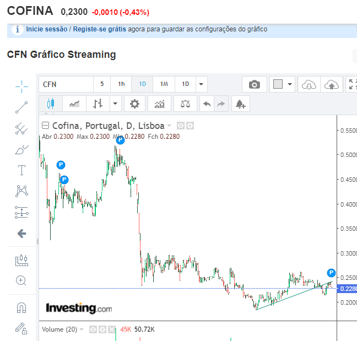Select area chart style

click(x=74, y=104)
